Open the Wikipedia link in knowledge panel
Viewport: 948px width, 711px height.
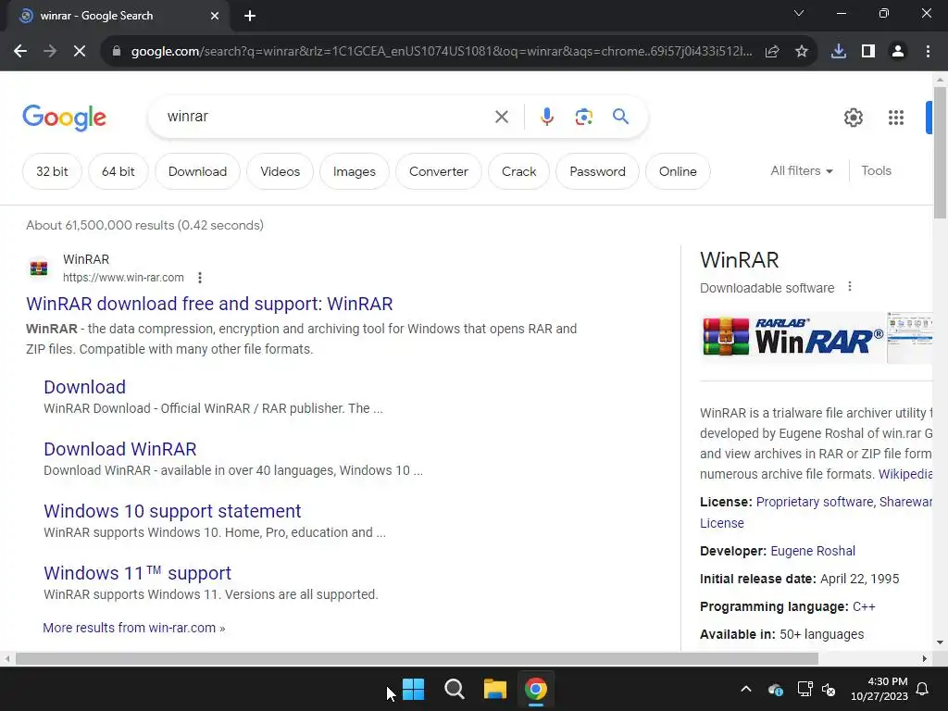click(x=905, y=474)
